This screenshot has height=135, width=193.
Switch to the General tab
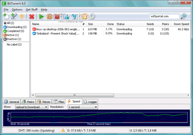click(x=12, y=102)
